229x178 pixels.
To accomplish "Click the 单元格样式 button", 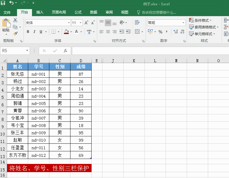I will (x=202, y=34).
